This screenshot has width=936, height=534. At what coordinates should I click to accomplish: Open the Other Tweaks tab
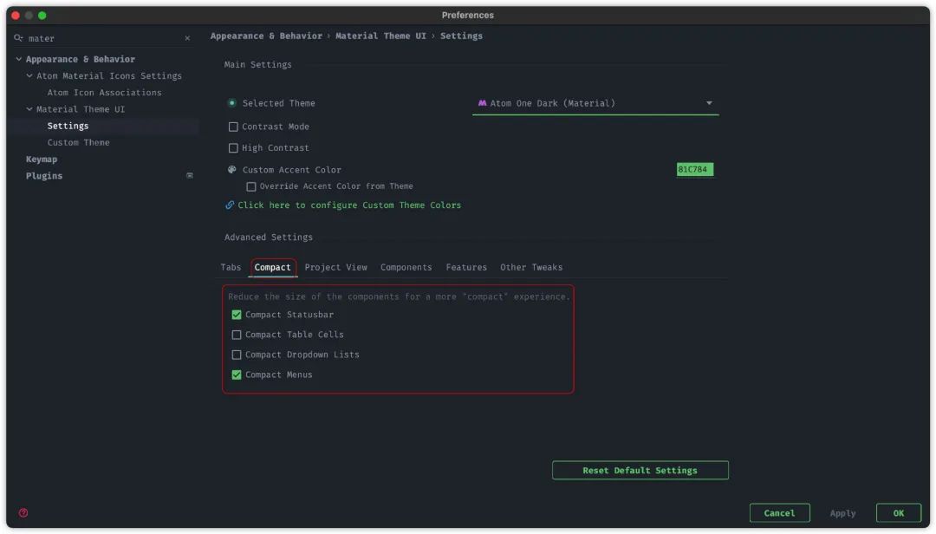click(531, 267)
